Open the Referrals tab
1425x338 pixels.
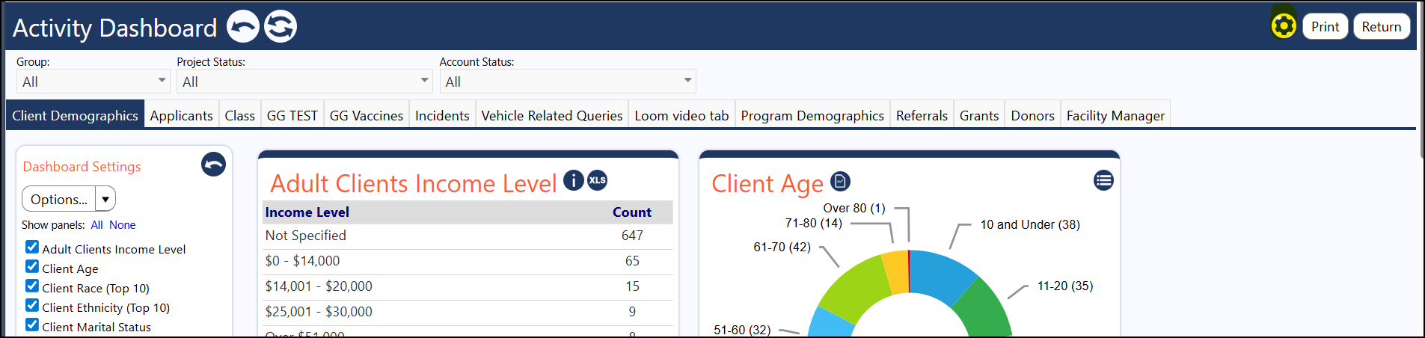tap(922, 115)
